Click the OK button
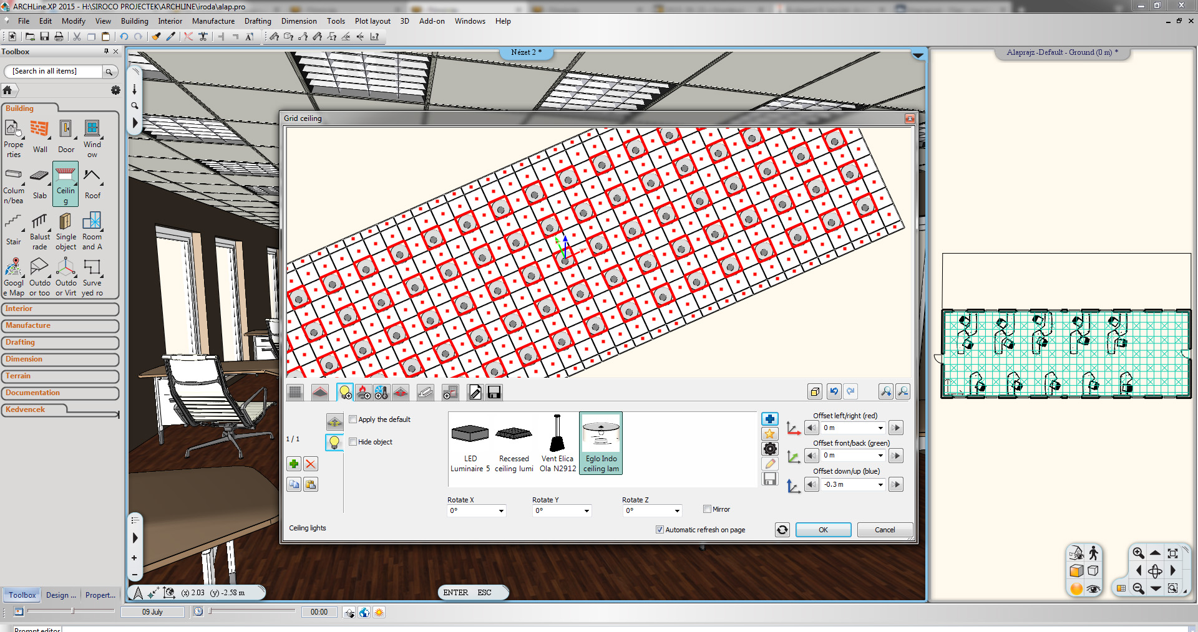The image size is (1198, 632). tap(823, 530)
